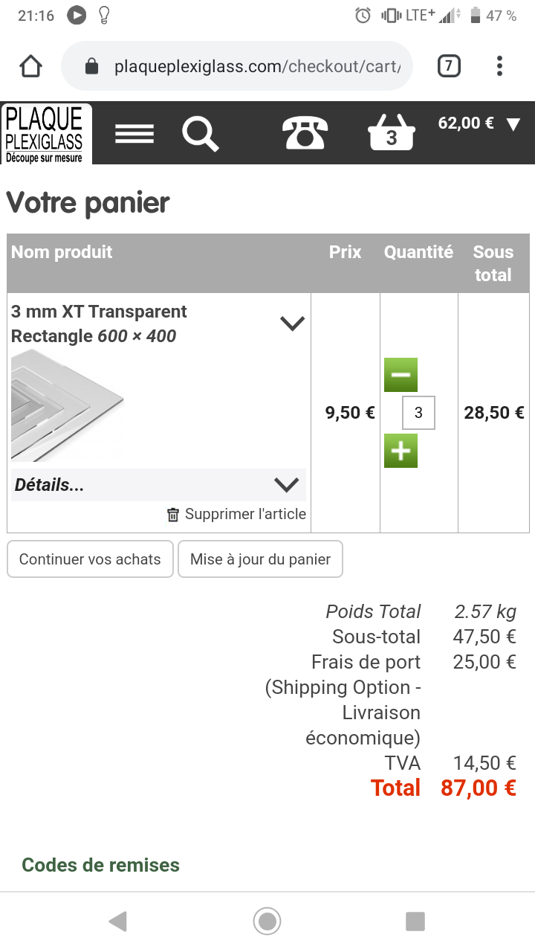Increase quantity with green plus button
Screen dimensions: 535x952
[401, 451]
